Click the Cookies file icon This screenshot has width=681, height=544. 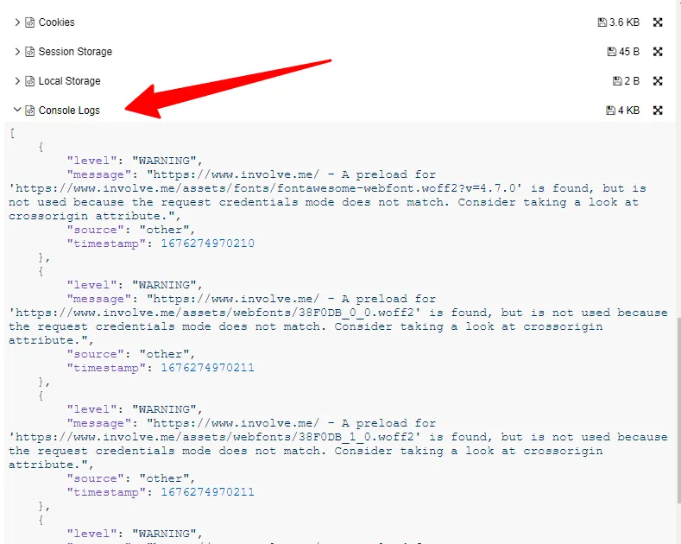pyautogui.click(x=29, y=22)
